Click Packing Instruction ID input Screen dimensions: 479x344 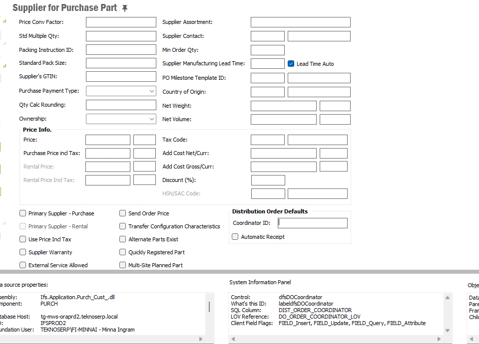(x=121, y=50)
